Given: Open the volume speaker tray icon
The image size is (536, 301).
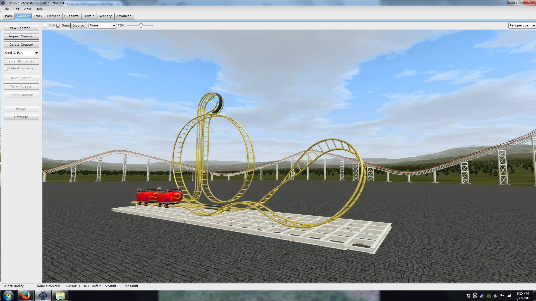Looking at the screenshot, I should coord(495,296).
